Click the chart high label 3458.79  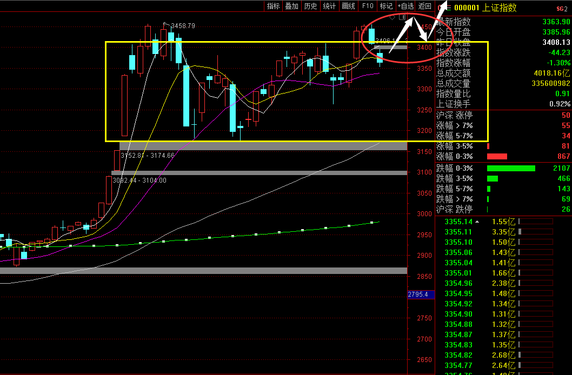click(x=183, y=26)
